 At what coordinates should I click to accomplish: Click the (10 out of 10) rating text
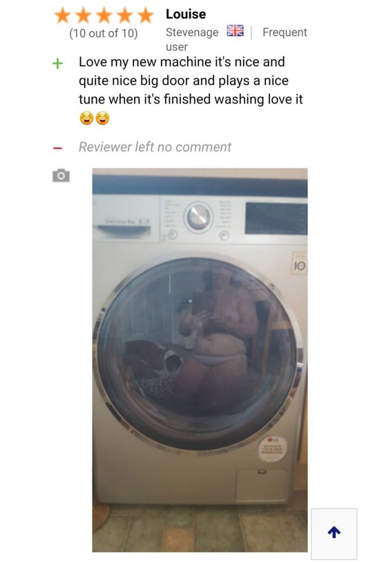(104, 33)
